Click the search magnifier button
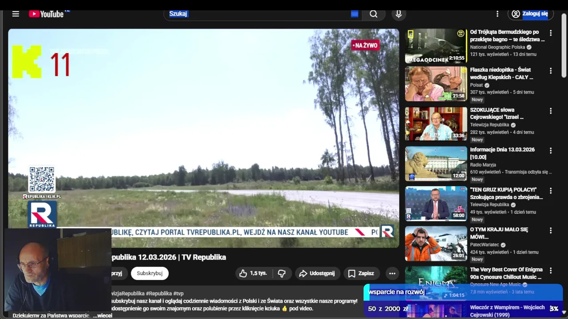Screen dimensions: 568x319 [x=374, y=14]
